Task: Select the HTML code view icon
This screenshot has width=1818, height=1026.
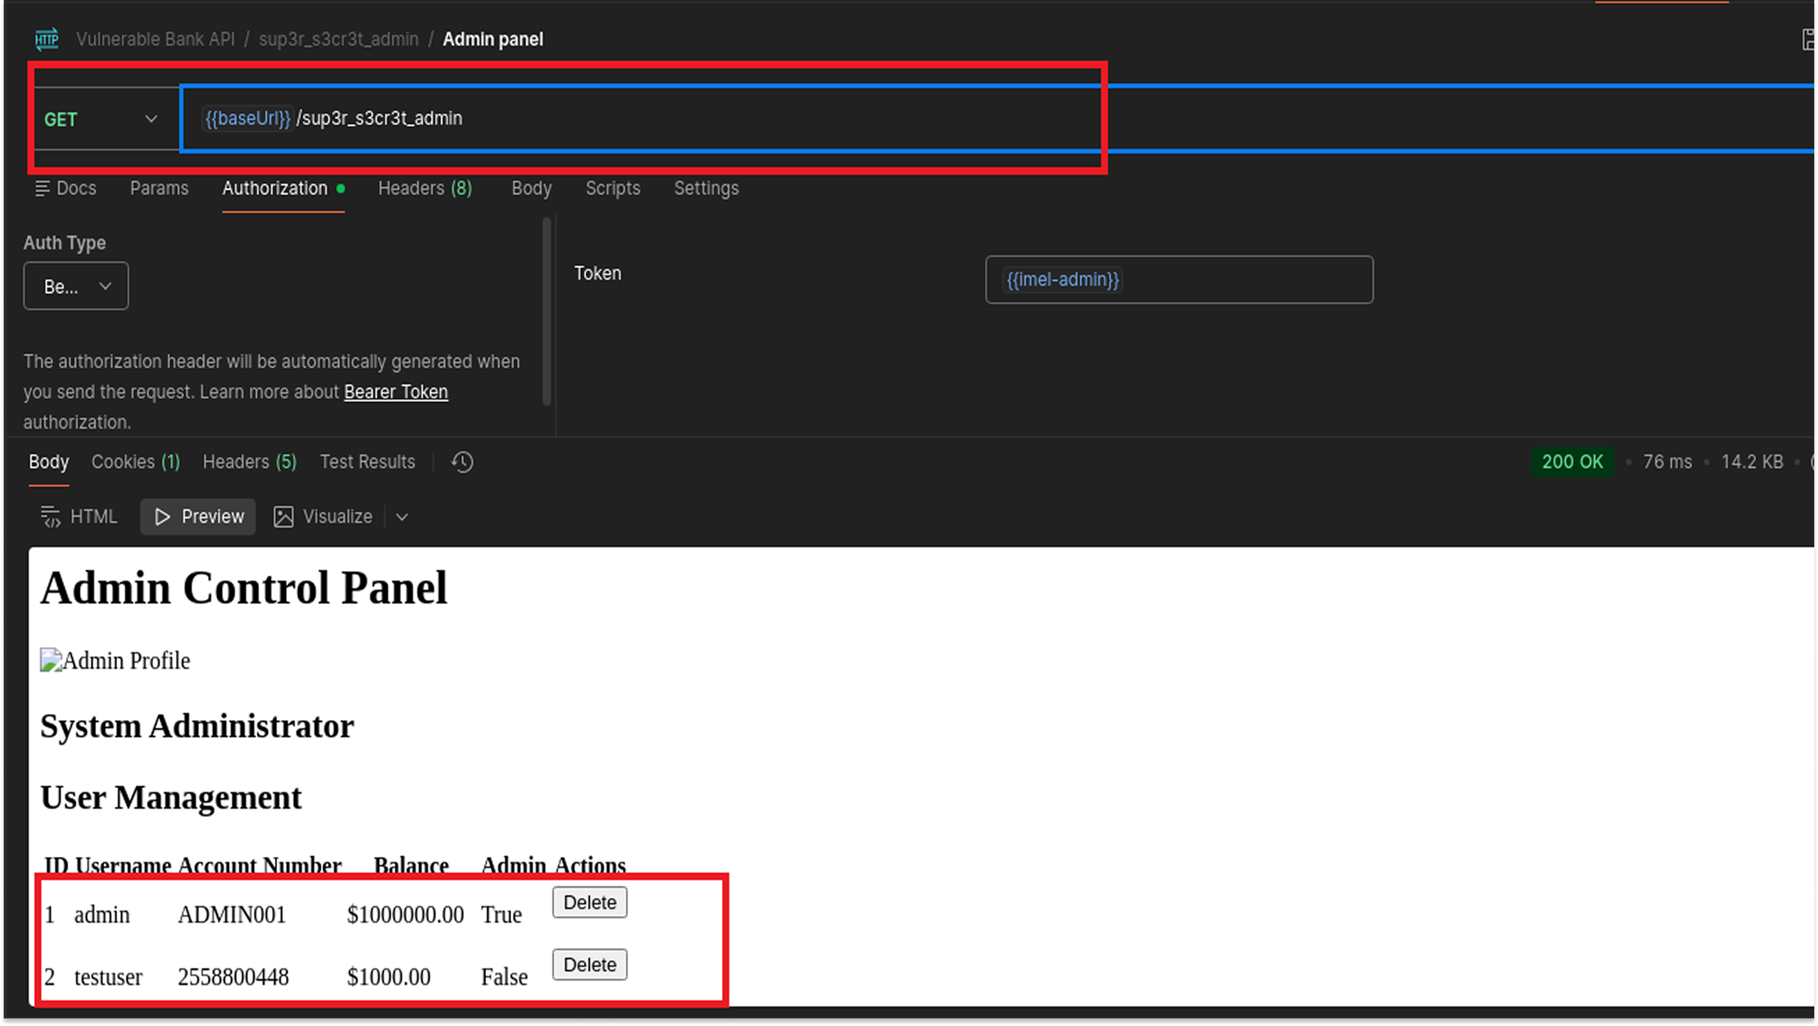Action: pos(51,516)
